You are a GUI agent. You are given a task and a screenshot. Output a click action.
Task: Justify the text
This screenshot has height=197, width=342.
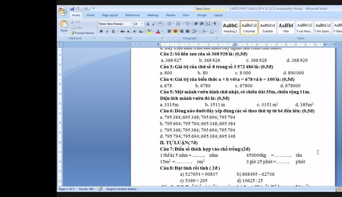coord(187,31)
